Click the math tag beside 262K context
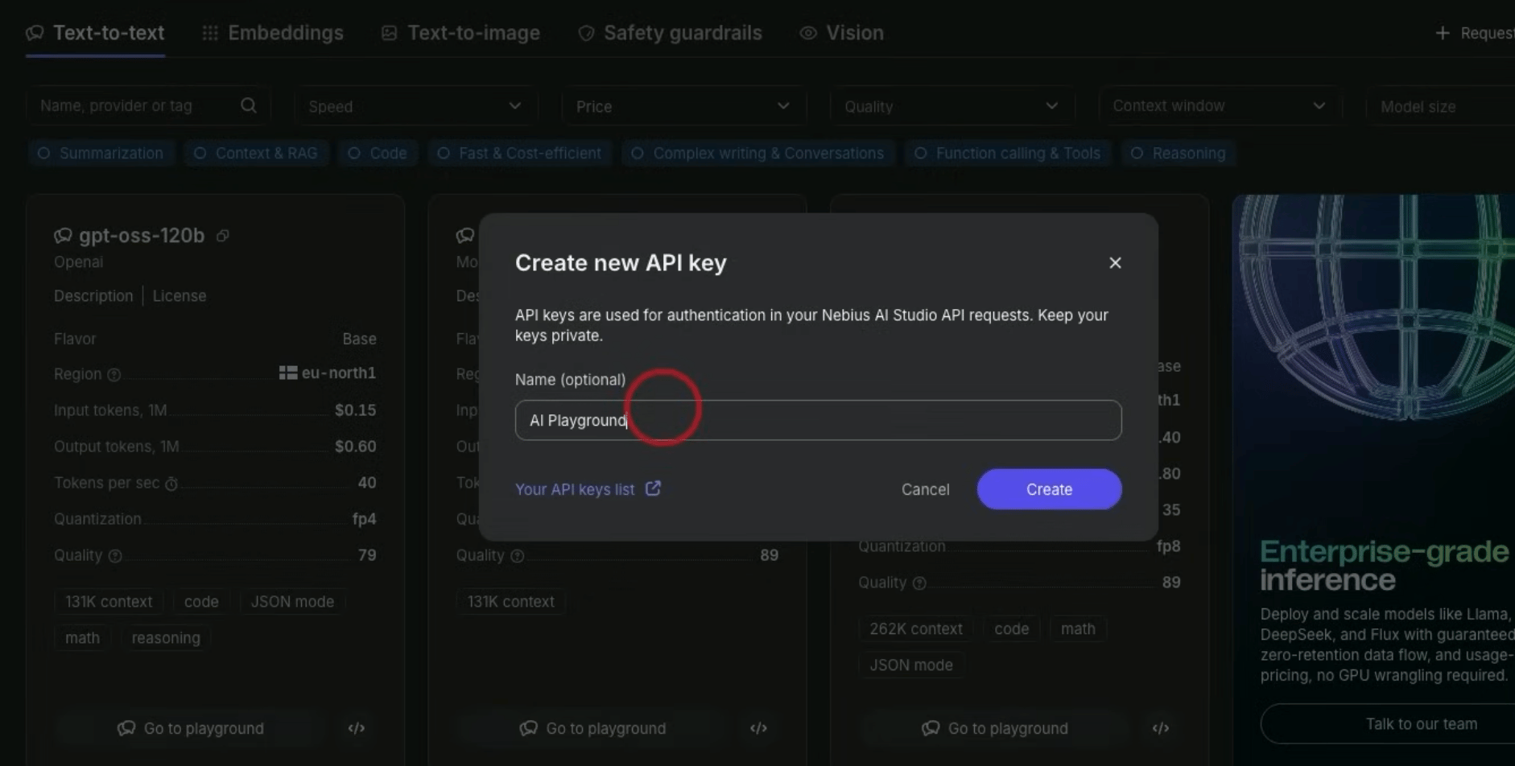 (x=1078, y=629)
